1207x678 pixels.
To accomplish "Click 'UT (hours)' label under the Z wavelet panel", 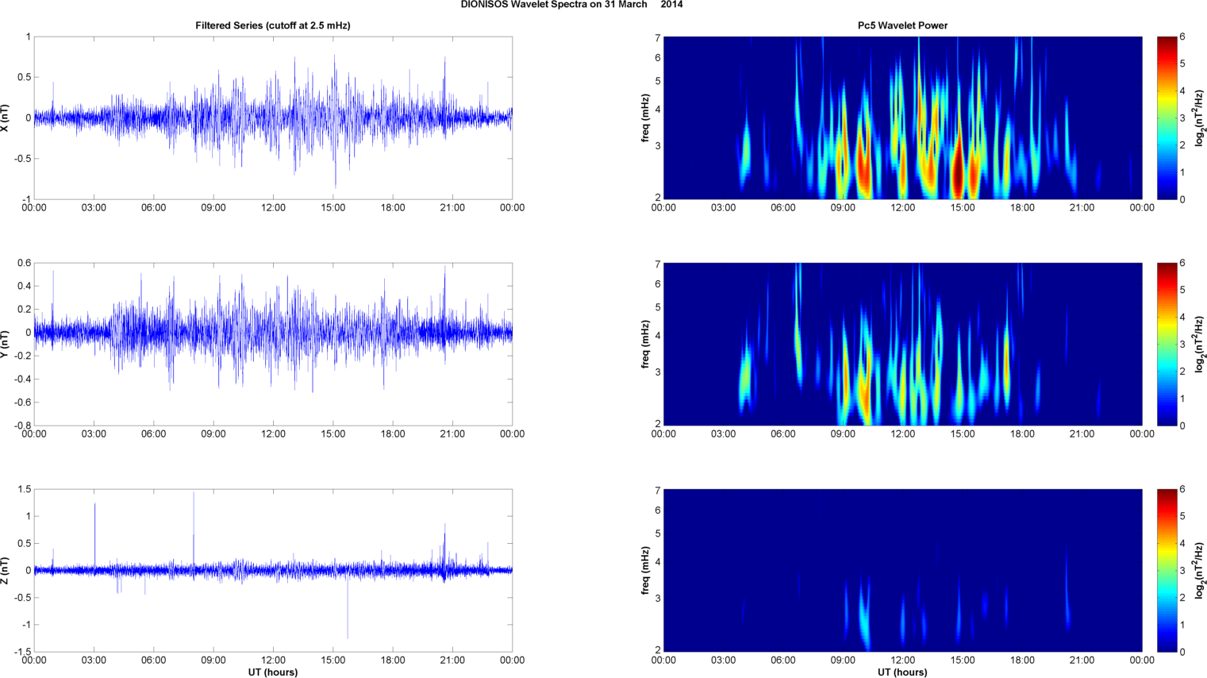I will [902, 672].
